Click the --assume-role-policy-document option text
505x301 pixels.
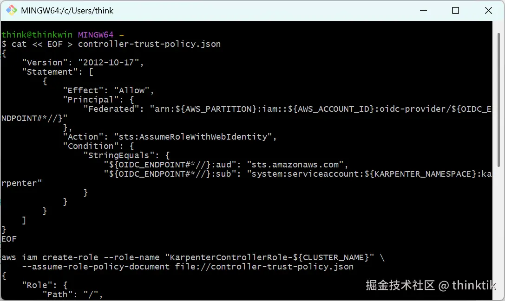pos(96,267)
